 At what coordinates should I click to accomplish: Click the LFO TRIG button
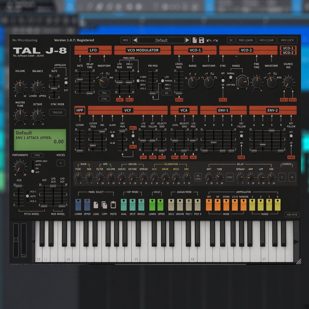104,93
